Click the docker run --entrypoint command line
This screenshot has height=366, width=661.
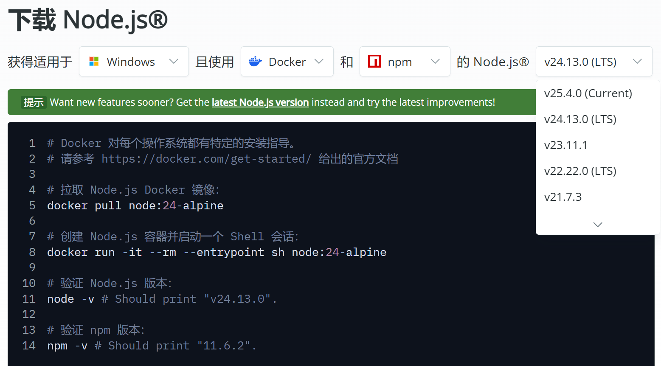[217, 252]
